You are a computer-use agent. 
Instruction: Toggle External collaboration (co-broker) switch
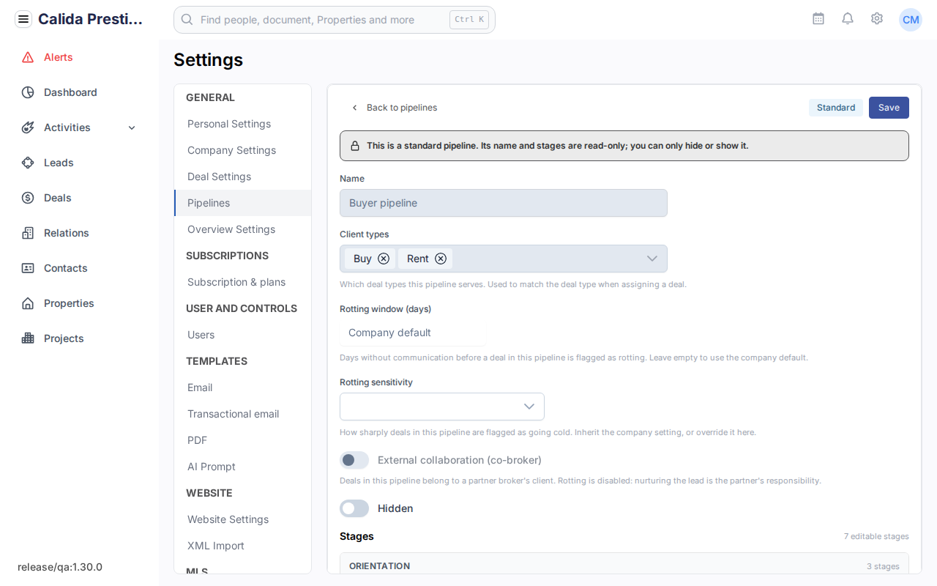tap(354, 460)
